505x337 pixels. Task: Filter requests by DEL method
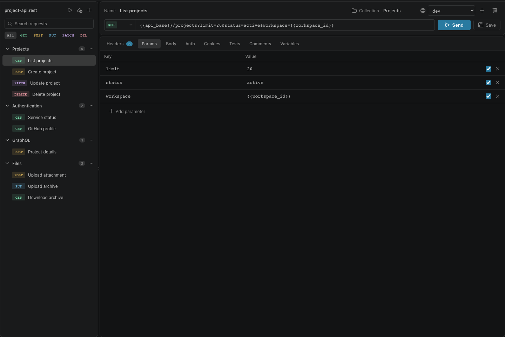[84, 35]
